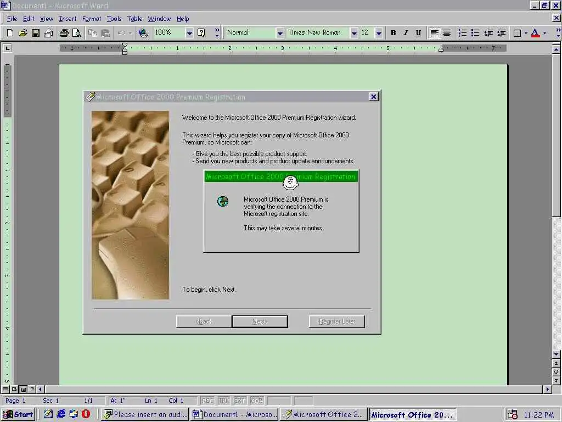Open a file with folder icon

click(x=23, y=33)
